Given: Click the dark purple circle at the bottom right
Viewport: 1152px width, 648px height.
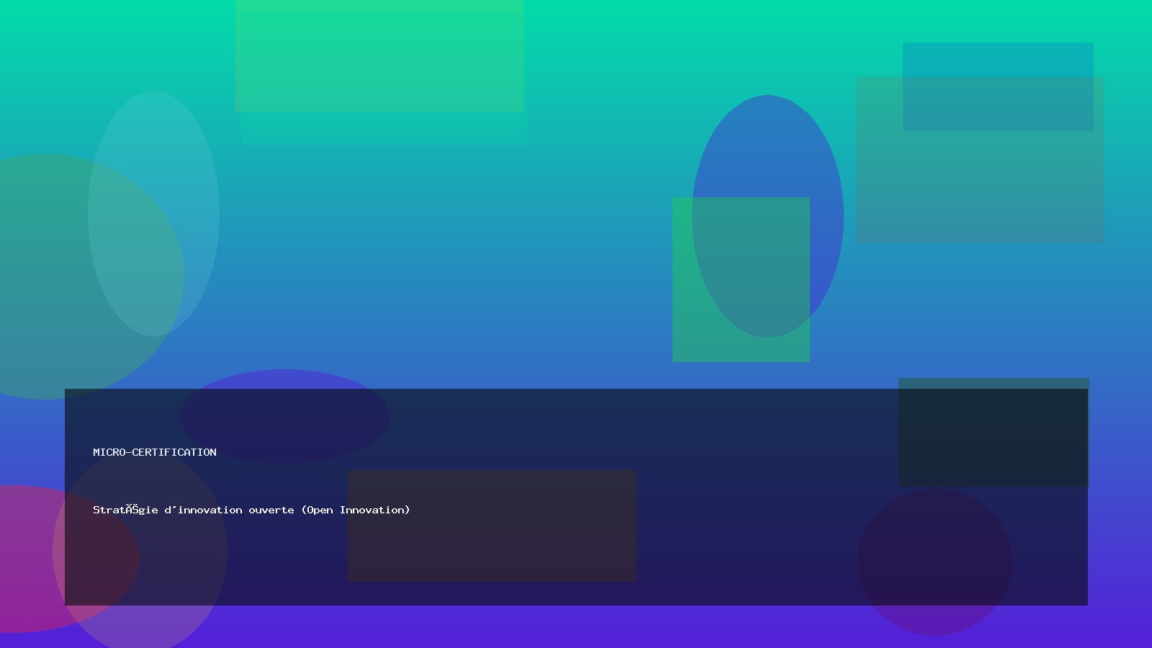Looking at the screenshot, I should click(935, 562).
